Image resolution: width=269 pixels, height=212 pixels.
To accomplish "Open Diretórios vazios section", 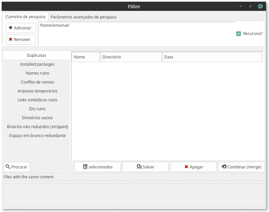I will click(x=37, y=118).
